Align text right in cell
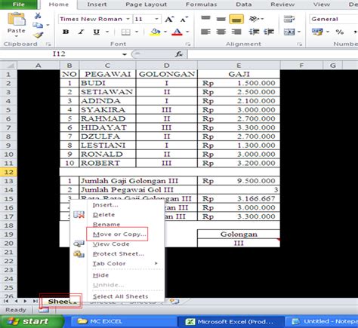 point(236,32)
